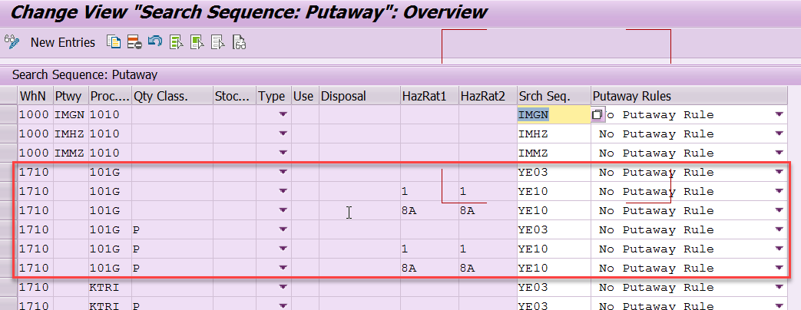Open Putaway Rules dropdown in KTRI row with blank Qty Class

pyautogui.click(x=779, y=287)
